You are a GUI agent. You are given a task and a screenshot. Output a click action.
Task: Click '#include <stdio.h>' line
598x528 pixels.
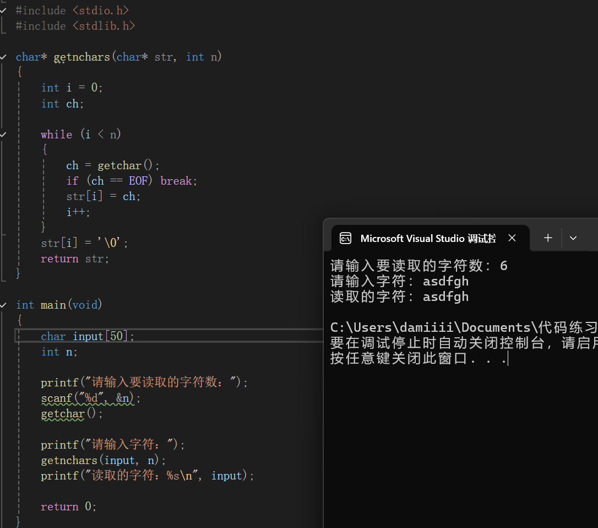72,10
